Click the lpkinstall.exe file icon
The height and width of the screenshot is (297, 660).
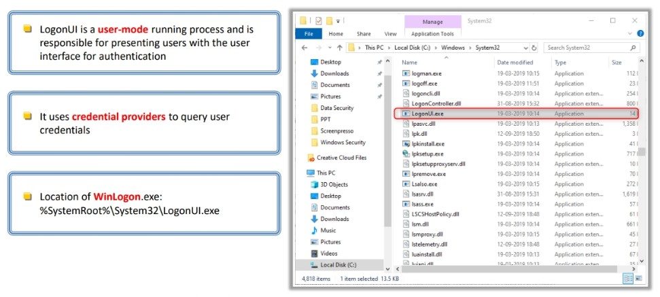click(x=406, y=144)
